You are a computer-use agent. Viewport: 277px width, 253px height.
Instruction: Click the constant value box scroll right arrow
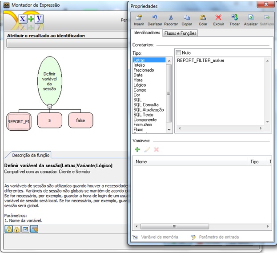click(261, 128)
